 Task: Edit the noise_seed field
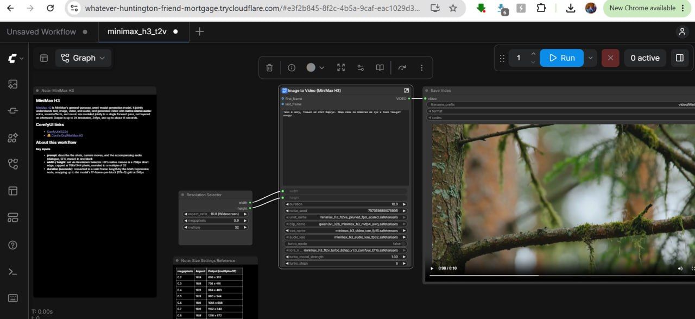(345, 211)
